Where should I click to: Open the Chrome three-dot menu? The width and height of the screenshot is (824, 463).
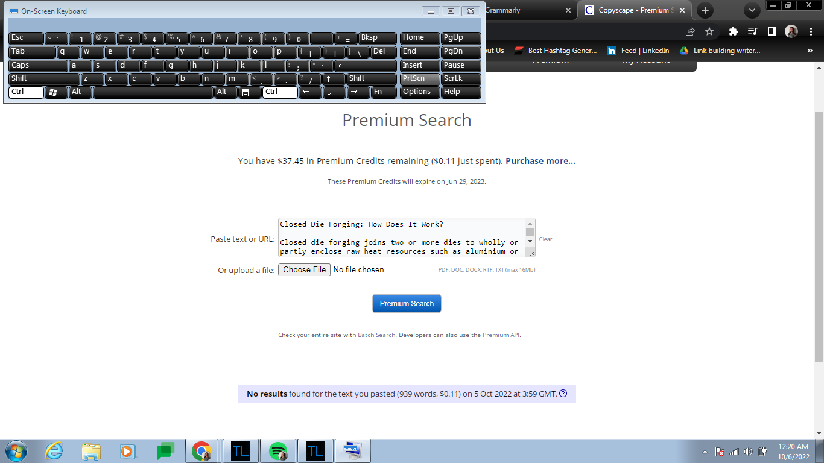[x=810, y=31]
